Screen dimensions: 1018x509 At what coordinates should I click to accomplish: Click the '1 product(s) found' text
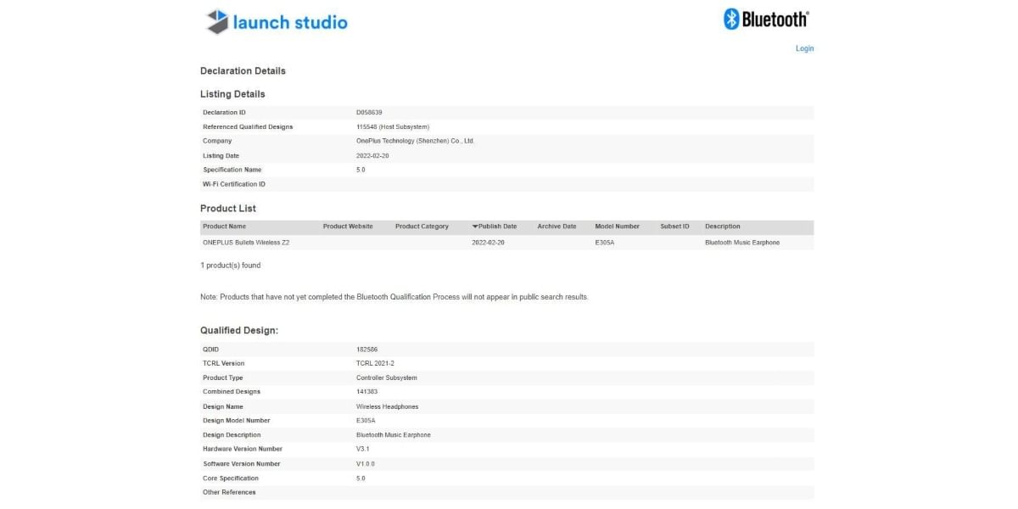[231, 266]
